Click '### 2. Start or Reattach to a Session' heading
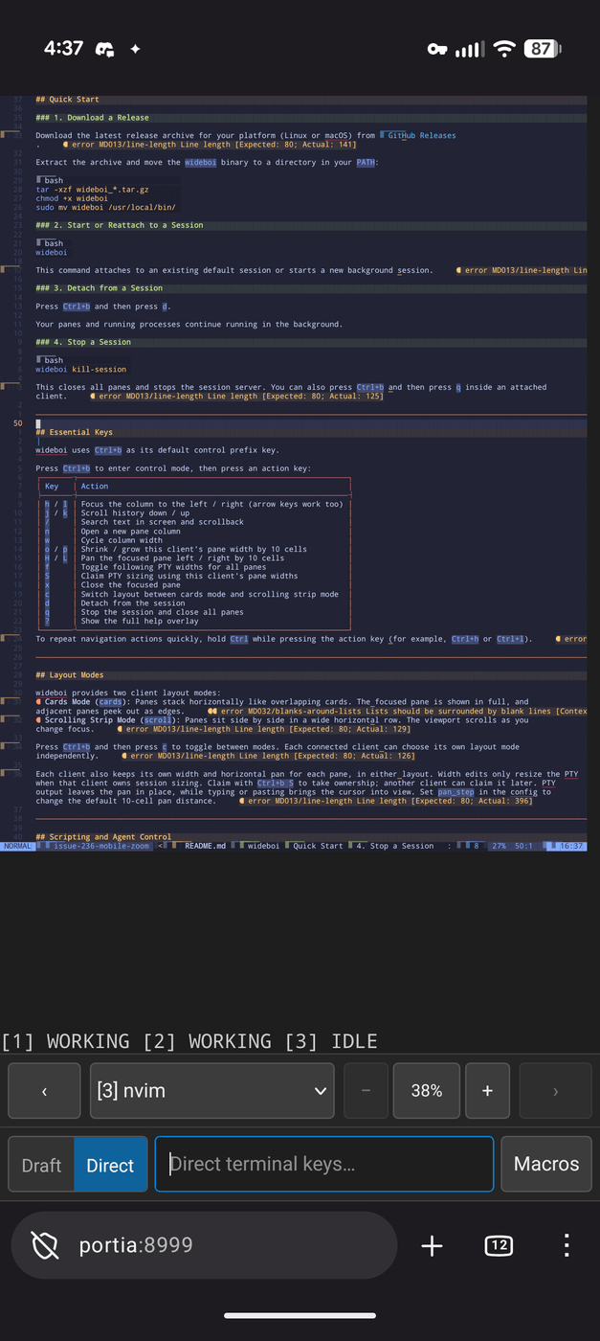The image size is (600, 1341). pos(120,225)
